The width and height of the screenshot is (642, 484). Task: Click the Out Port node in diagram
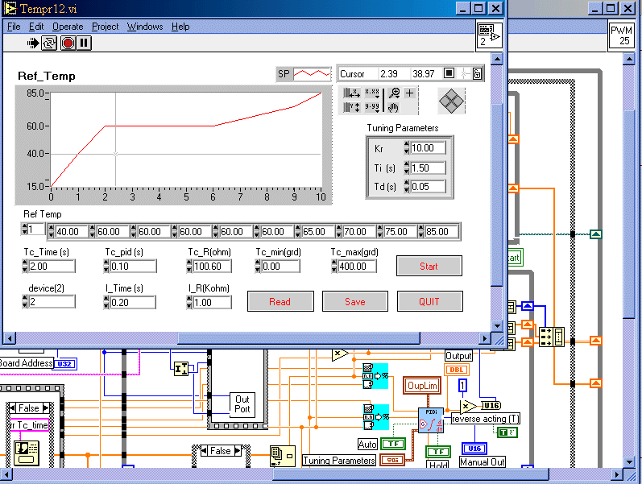242,404
